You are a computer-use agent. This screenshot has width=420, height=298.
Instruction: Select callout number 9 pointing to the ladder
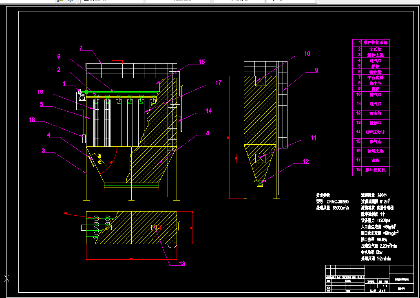click(316, 70)
